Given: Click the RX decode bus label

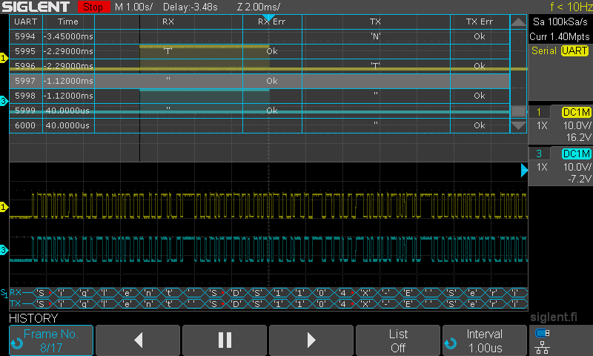Looking at the screenshot, I should tap(16, 292).
